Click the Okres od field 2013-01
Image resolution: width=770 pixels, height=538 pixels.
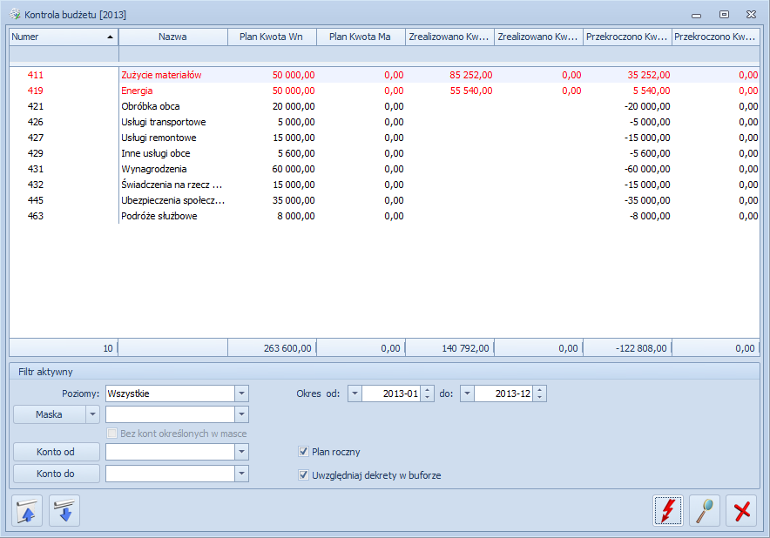(x=391, y=393)
